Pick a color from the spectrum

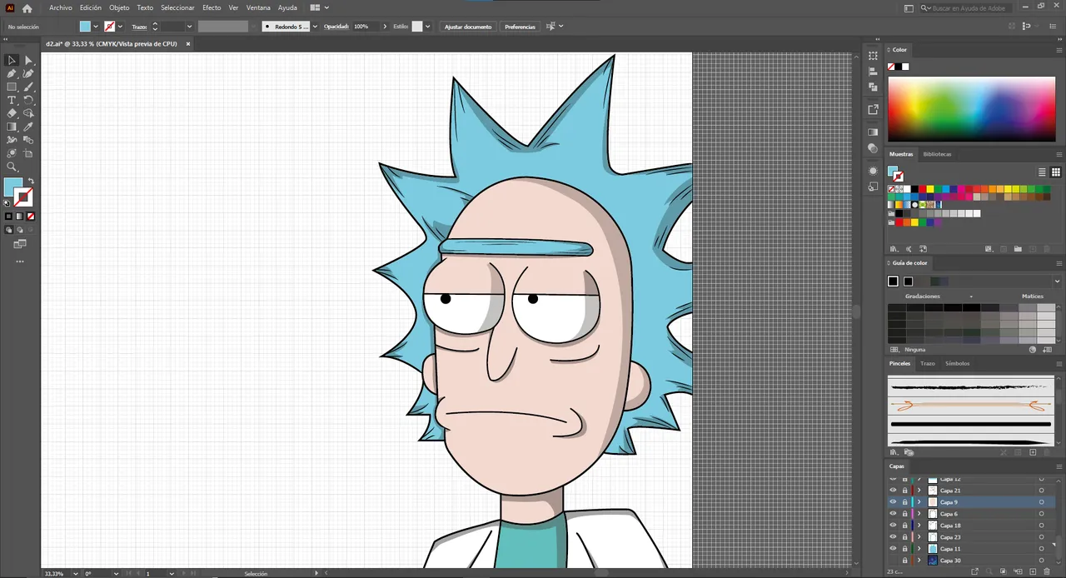[971, 109]
